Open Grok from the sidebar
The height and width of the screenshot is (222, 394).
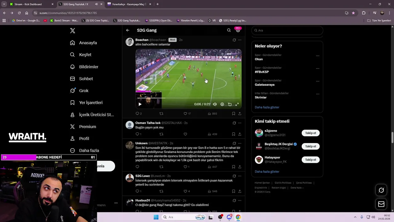coord(79,91)
